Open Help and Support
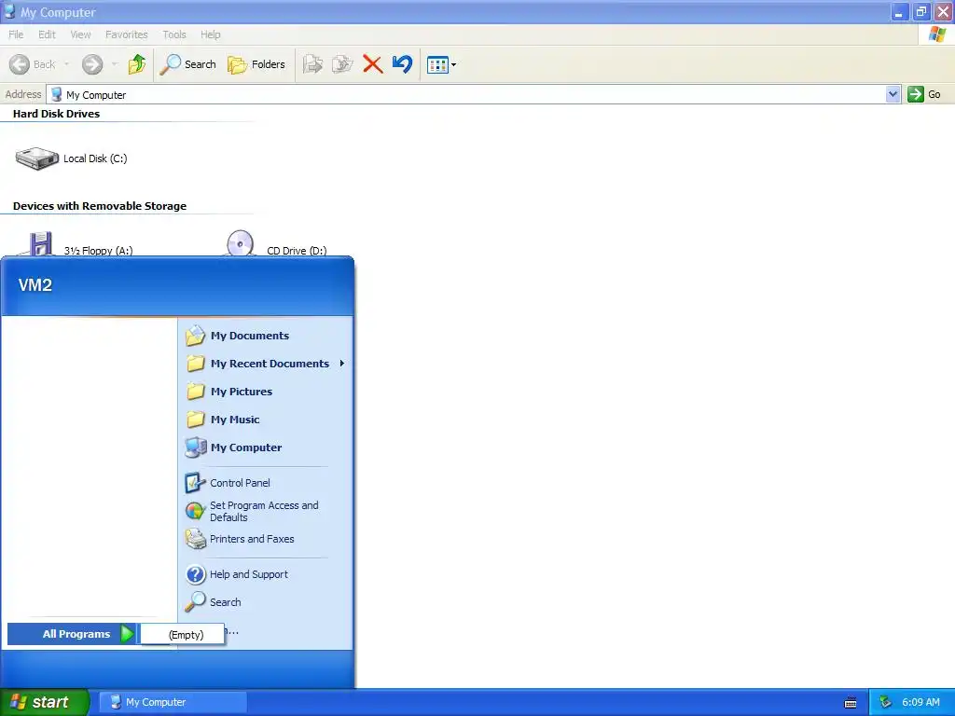Viewport: 955px width, 716px height. 248,574
